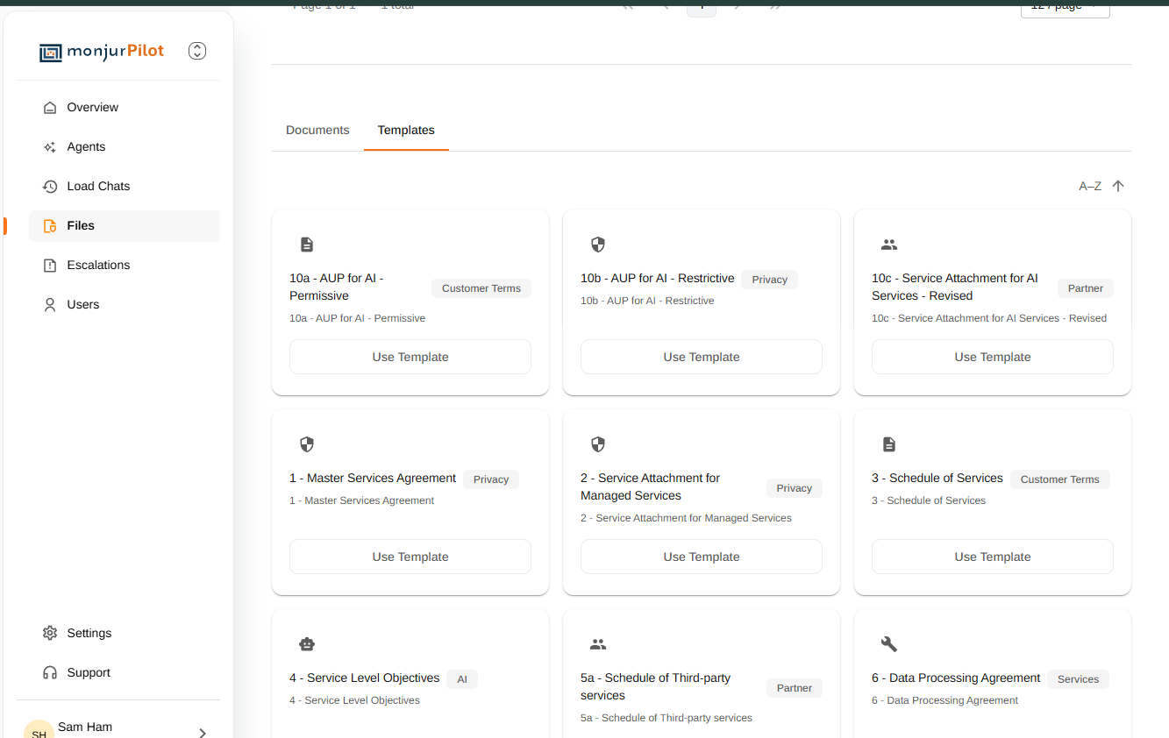Click the people icon on the 10c Service Attachment card
Image resolution: width=1169 pixels, height=738 pixels.
(889, 245)
